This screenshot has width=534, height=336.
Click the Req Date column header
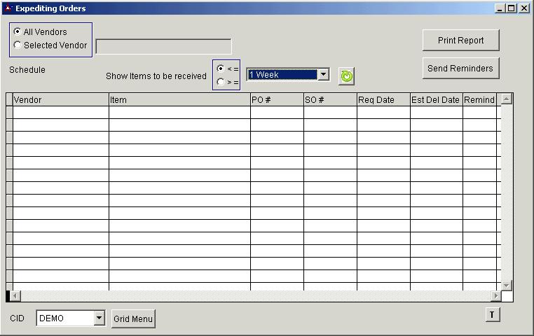click(x=383, y=100)
